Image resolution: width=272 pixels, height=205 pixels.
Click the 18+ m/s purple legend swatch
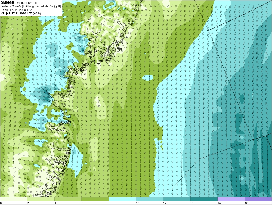click(258, 199)
